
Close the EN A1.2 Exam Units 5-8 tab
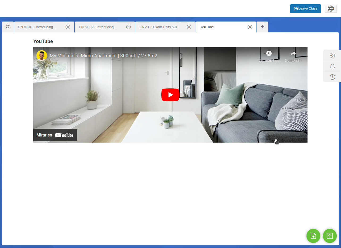(x=189, y=27)
